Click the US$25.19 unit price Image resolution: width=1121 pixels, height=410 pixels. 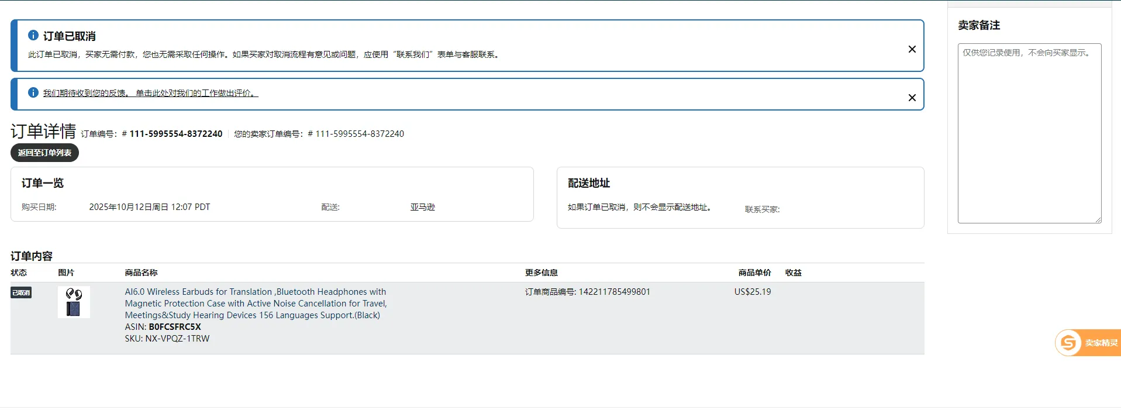(x=752, y=292)
